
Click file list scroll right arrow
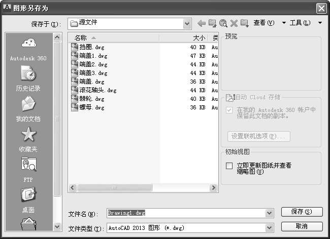(213, 187)
